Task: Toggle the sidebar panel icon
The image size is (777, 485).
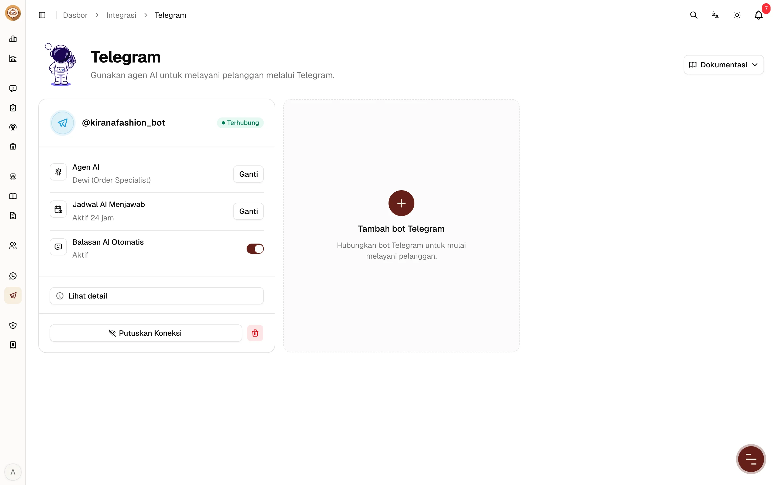Action: click(x=42, y=15)
